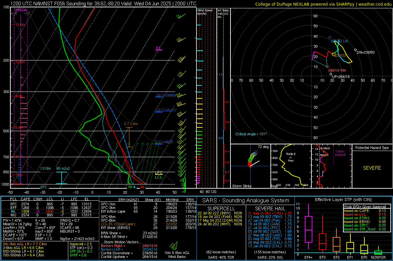The height and width of the screenshot is (261, 393).
Task: Click the Inf. Temp. Adv. header
Action: coord(223,14)
